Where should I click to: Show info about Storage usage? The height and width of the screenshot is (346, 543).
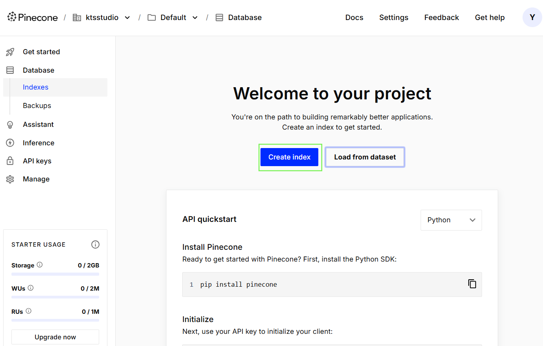pyautogui.click(x=40, y=265)
